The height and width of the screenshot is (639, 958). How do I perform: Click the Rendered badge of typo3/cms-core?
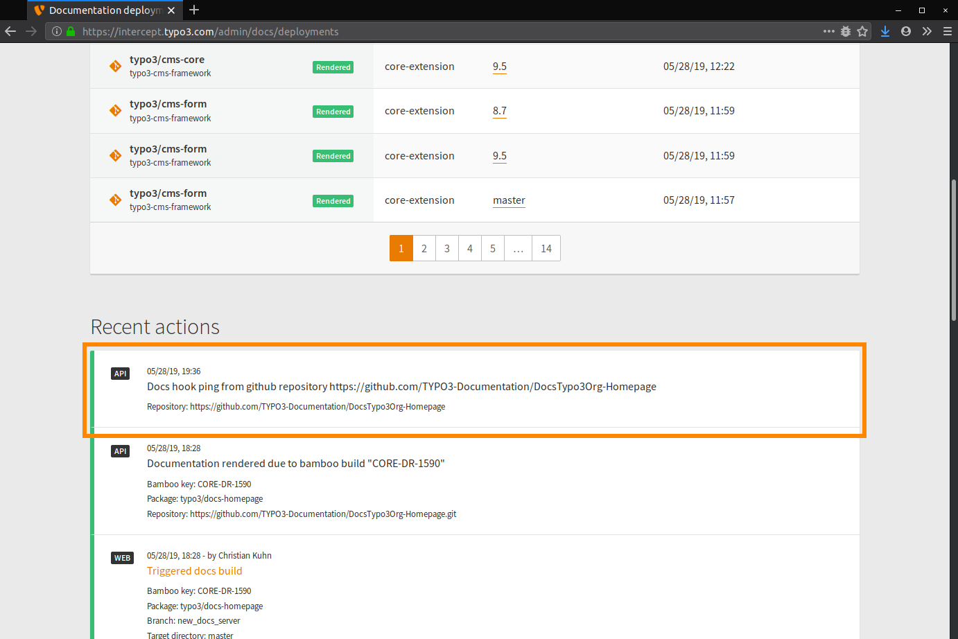333,67
